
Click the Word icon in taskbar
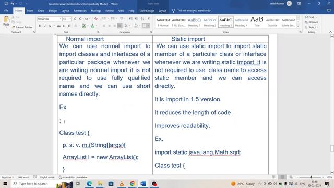143,183
